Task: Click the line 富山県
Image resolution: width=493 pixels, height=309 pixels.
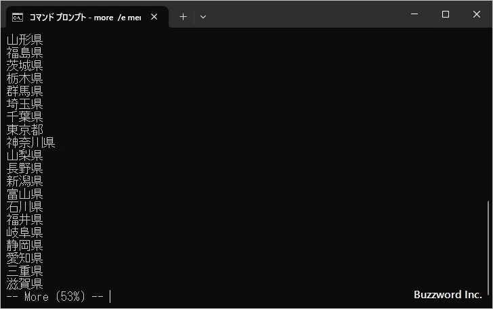Action: point(24,194)
